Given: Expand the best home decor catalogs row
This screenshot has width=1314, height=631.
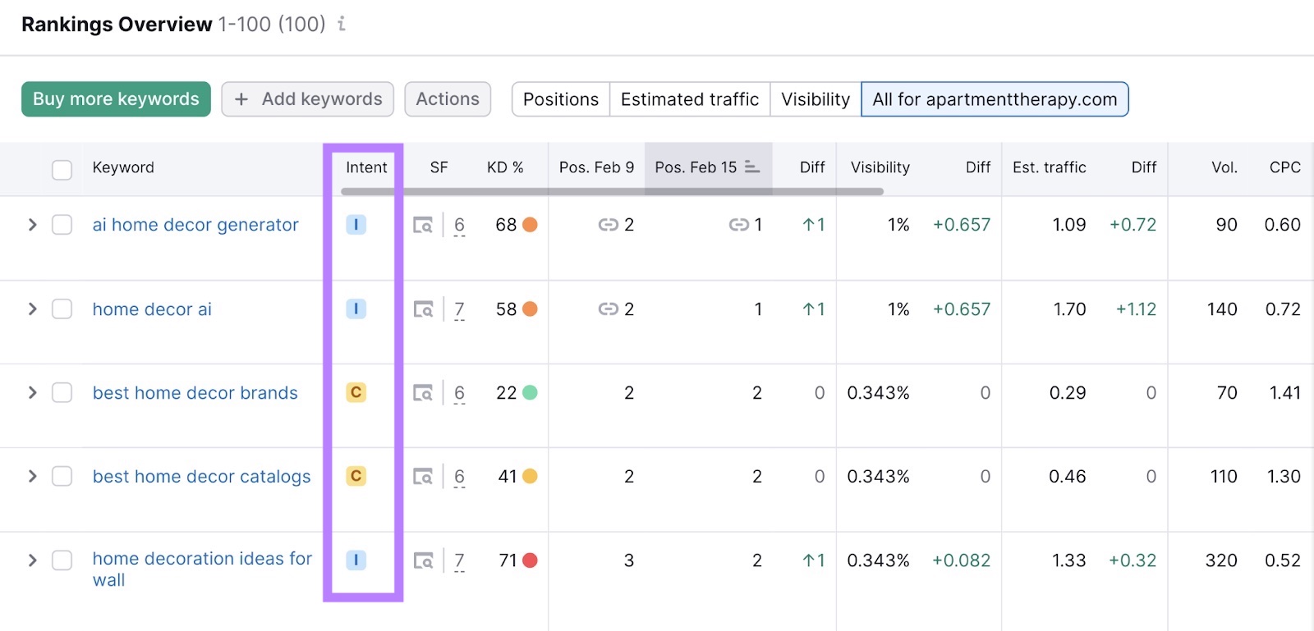Looking at the screenshot, I should pos(32,476).
